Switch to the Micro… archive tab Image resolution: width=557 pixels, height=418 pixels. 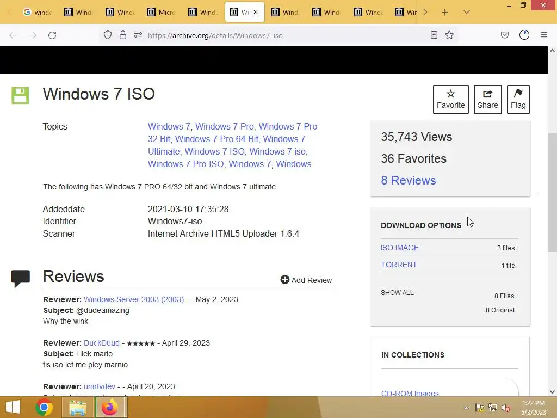[x=162, y=12]
